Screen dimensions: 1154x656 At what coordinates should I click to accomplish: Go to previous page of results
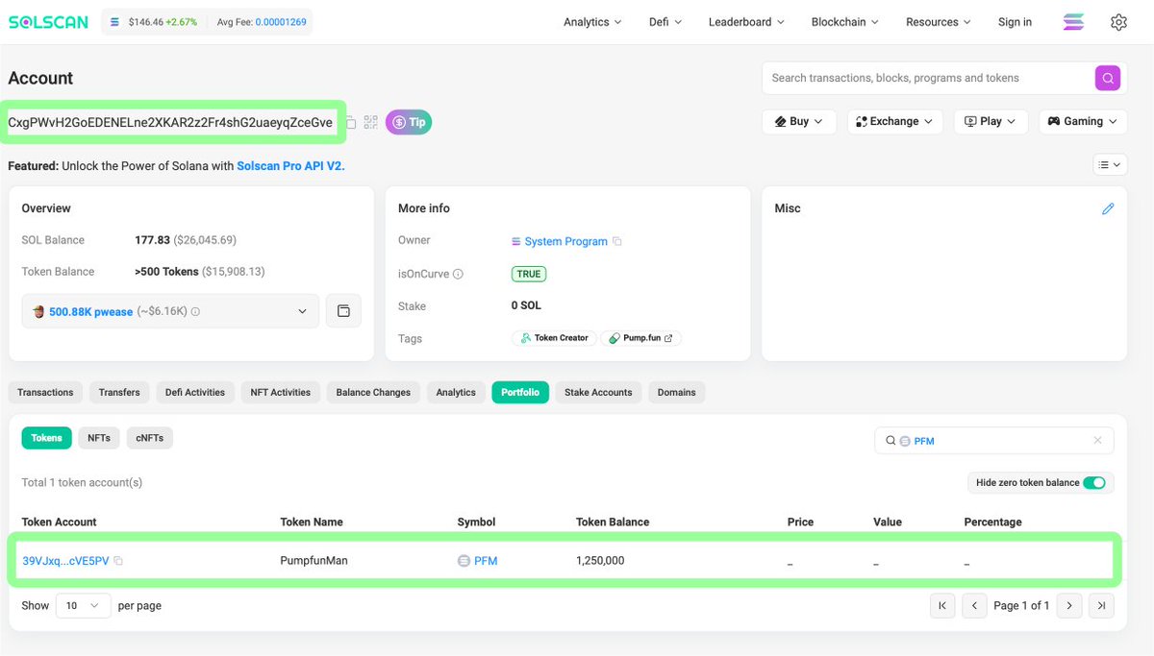coord(974,605)
